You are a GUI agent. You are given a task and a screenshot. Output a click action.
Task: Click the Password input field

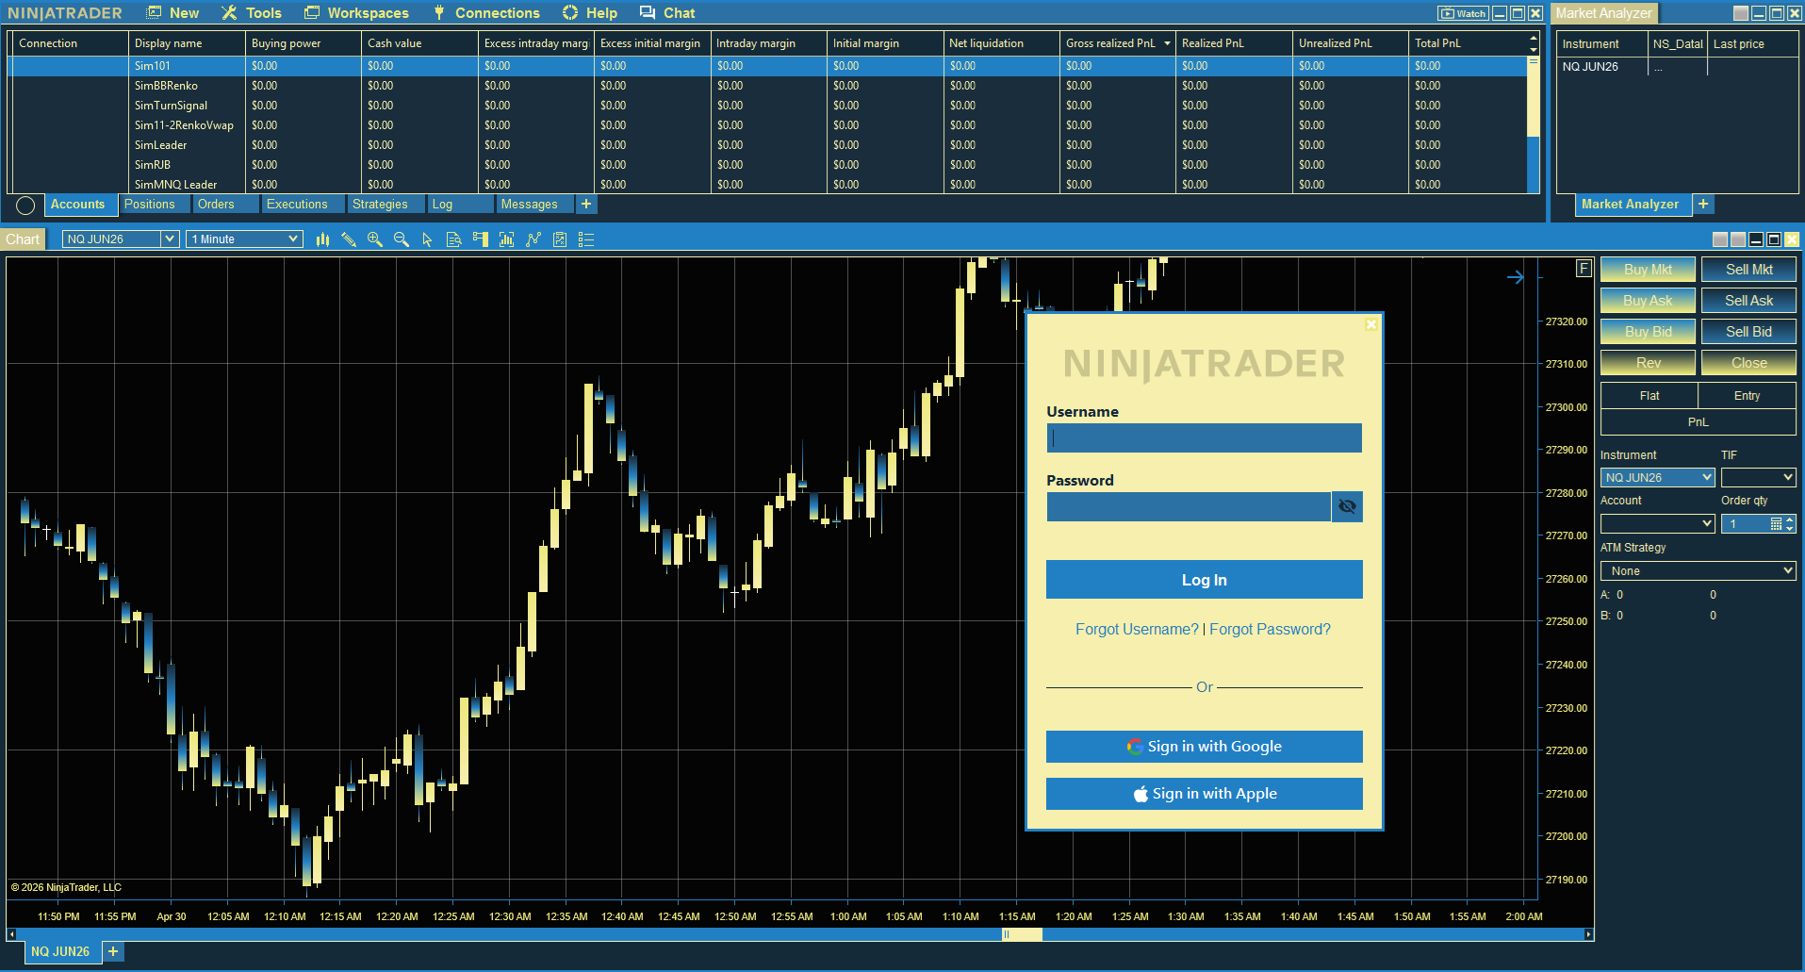tap(1189, 506)
